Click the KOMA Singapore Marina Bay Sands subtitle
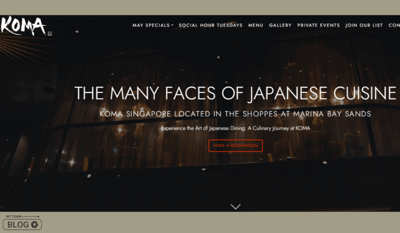 (x=235, y=114)
